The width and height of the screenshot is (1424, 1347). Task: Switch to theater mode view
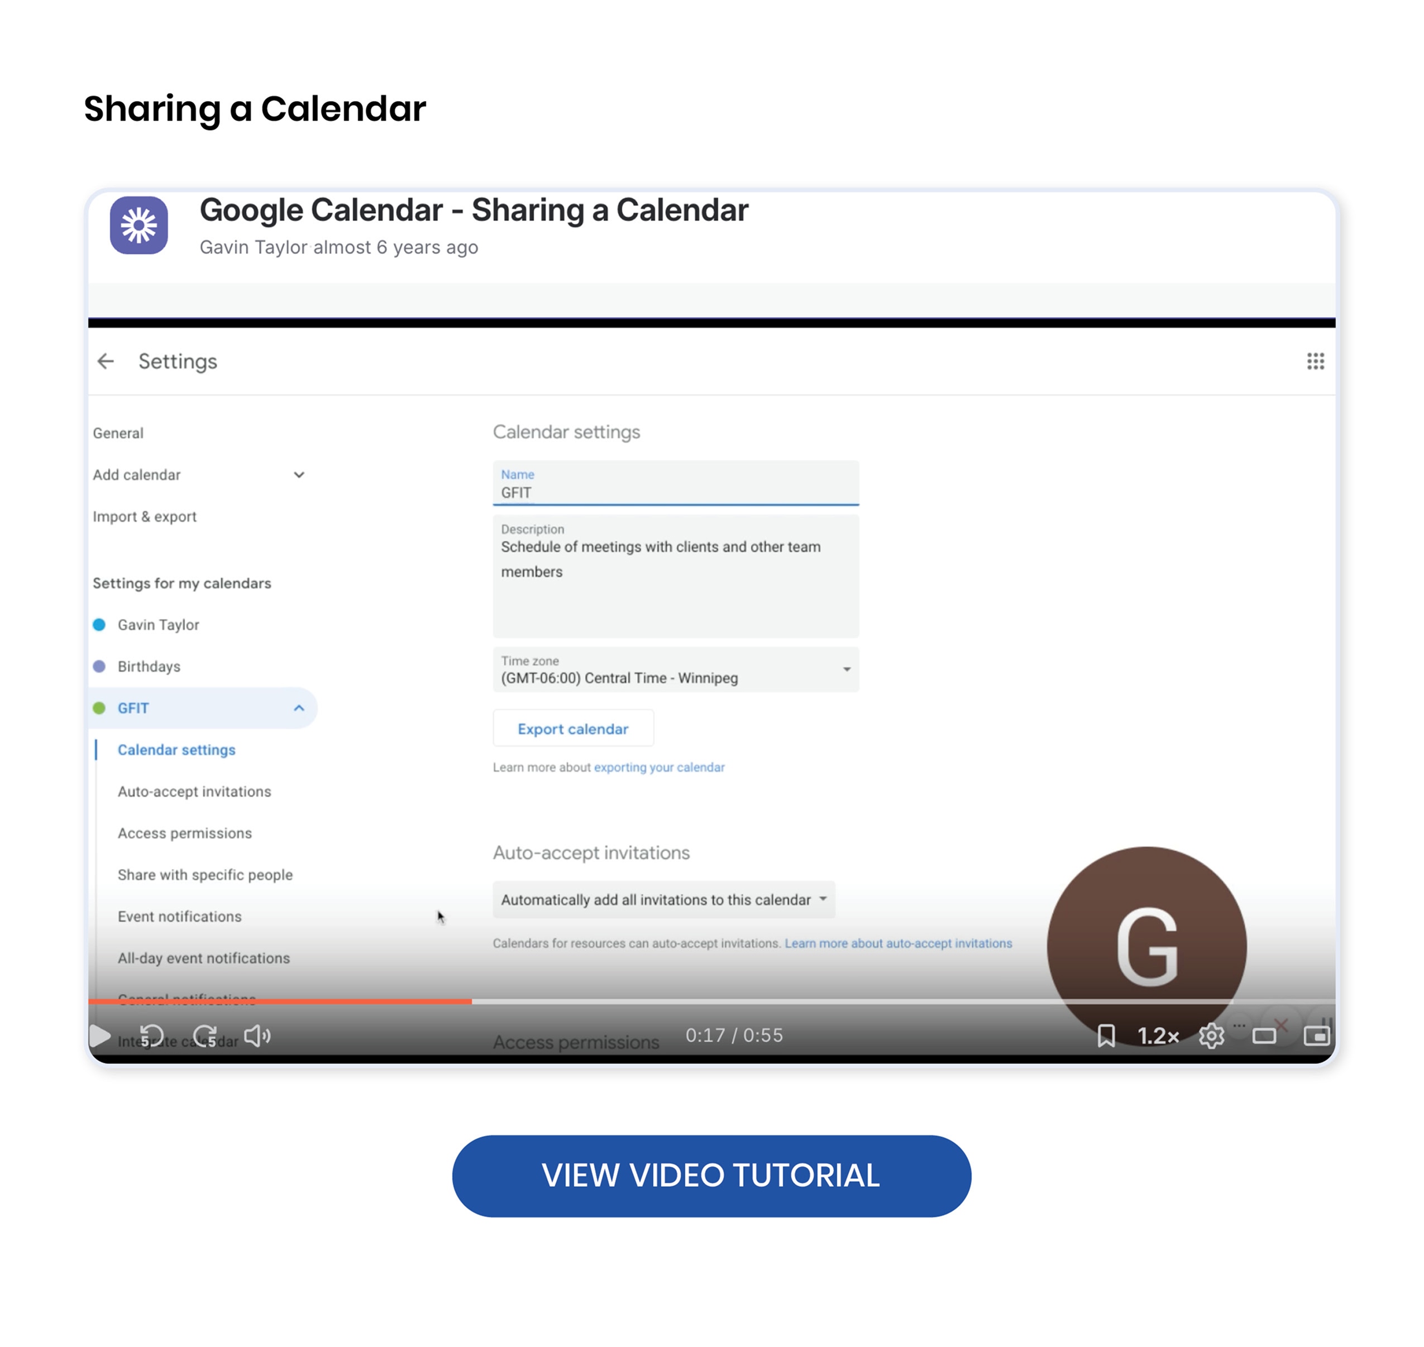tap(1264, 1036)
